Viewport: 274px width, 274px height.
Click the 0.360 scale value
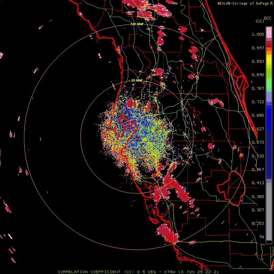click(258, 197)
